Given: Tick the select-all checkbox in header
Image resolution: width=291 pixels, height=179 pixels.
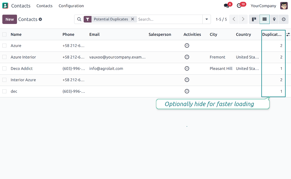Looking at the screenshot, I should (x=4, y=35).
